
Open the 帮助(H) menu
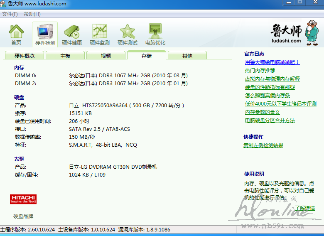(32, 14)
